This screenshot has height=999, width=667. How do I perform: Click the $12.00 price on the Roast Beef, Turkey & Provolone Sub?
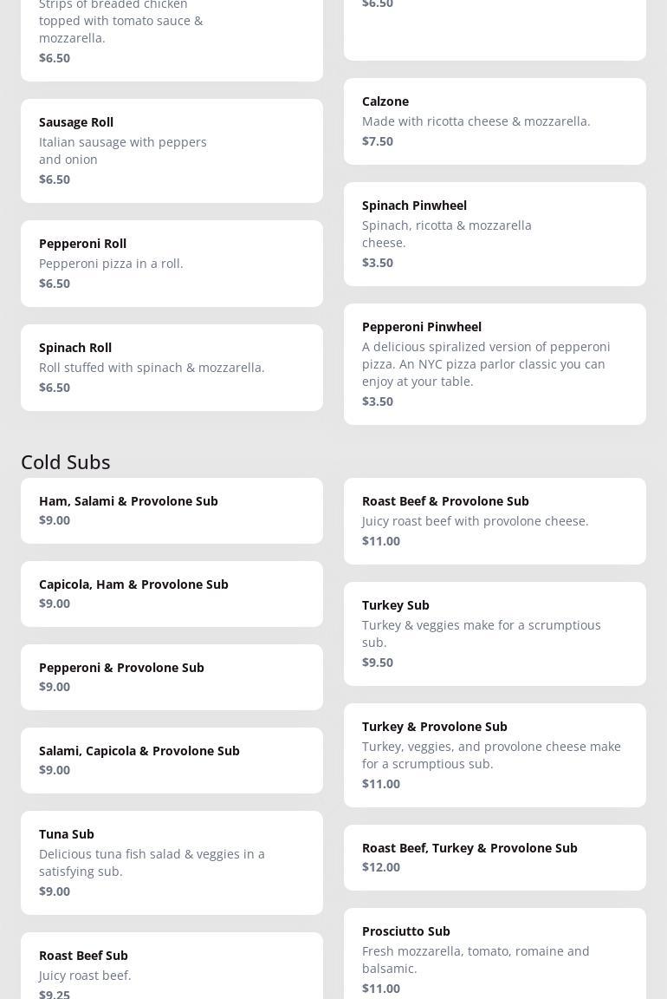(381, 867)
